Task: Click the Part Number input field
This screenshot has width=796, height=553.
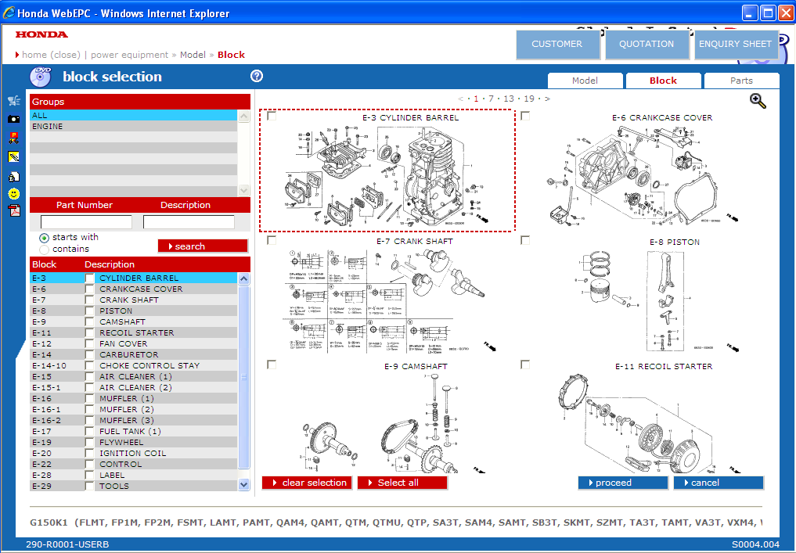Action: (x=86, y=221)
